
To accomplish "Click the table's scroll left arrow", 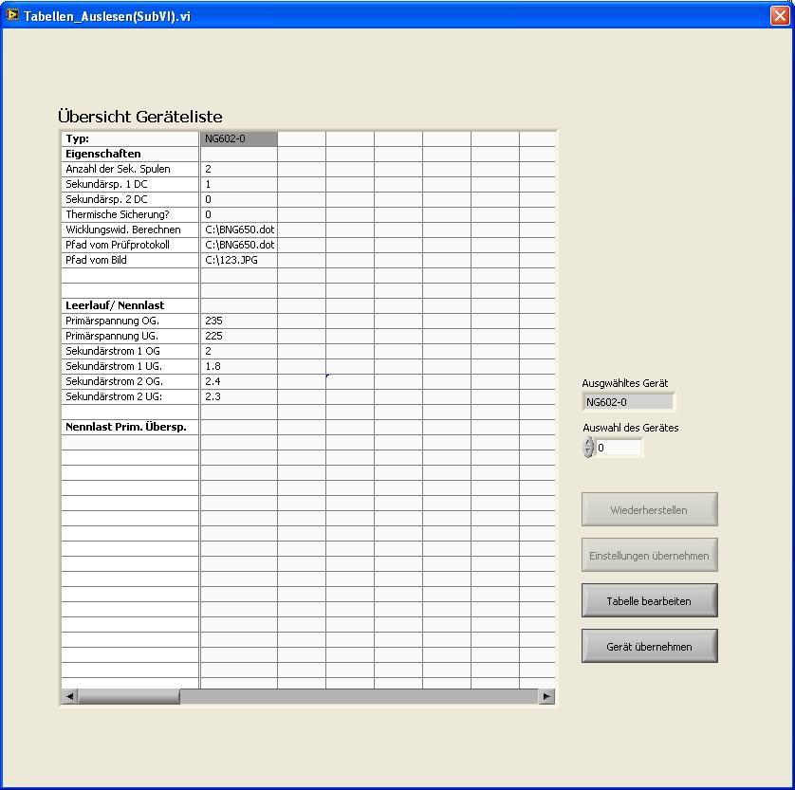I will [69, 696].
